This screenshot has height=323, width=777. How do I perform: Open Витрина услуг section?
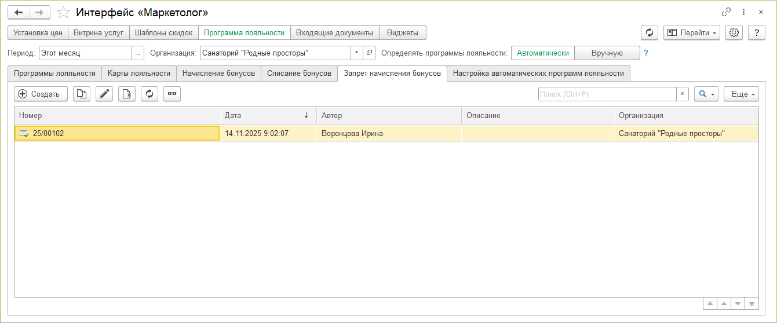pos(99,33)
